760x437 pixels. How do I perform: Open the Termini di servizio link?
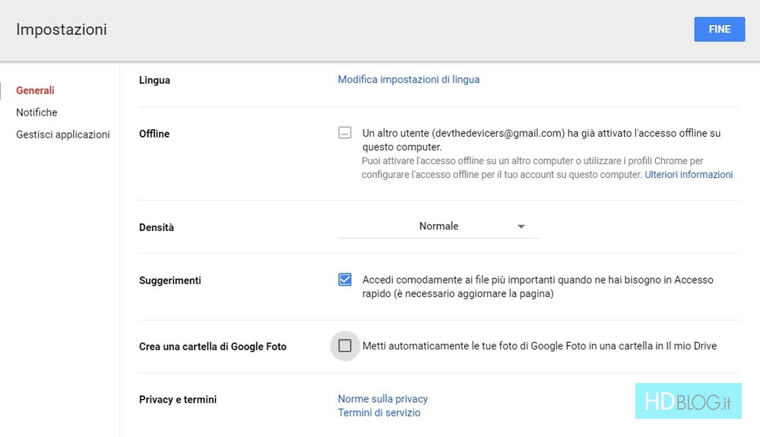(x=379, y=413)
